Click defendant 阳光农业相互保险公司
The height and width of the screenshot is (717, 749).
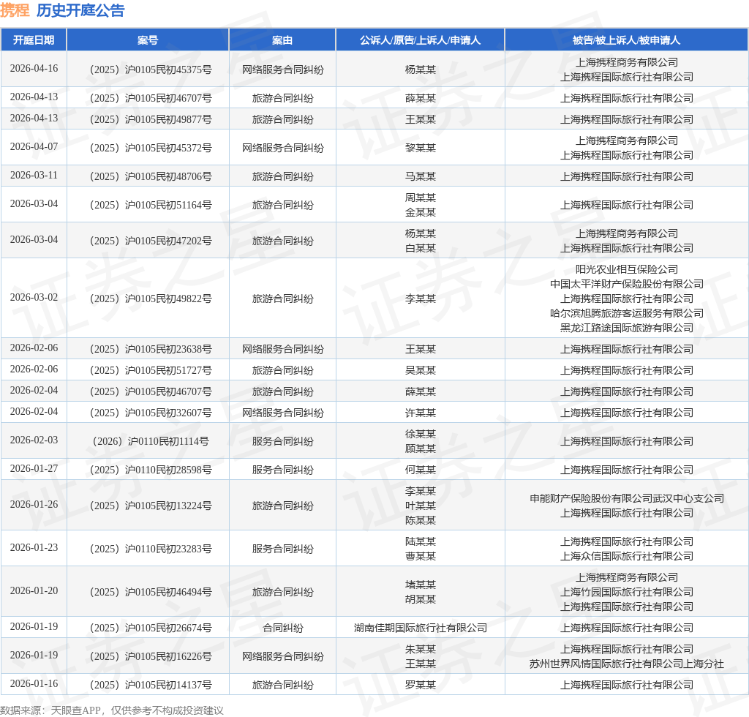[x=626, y=269]
